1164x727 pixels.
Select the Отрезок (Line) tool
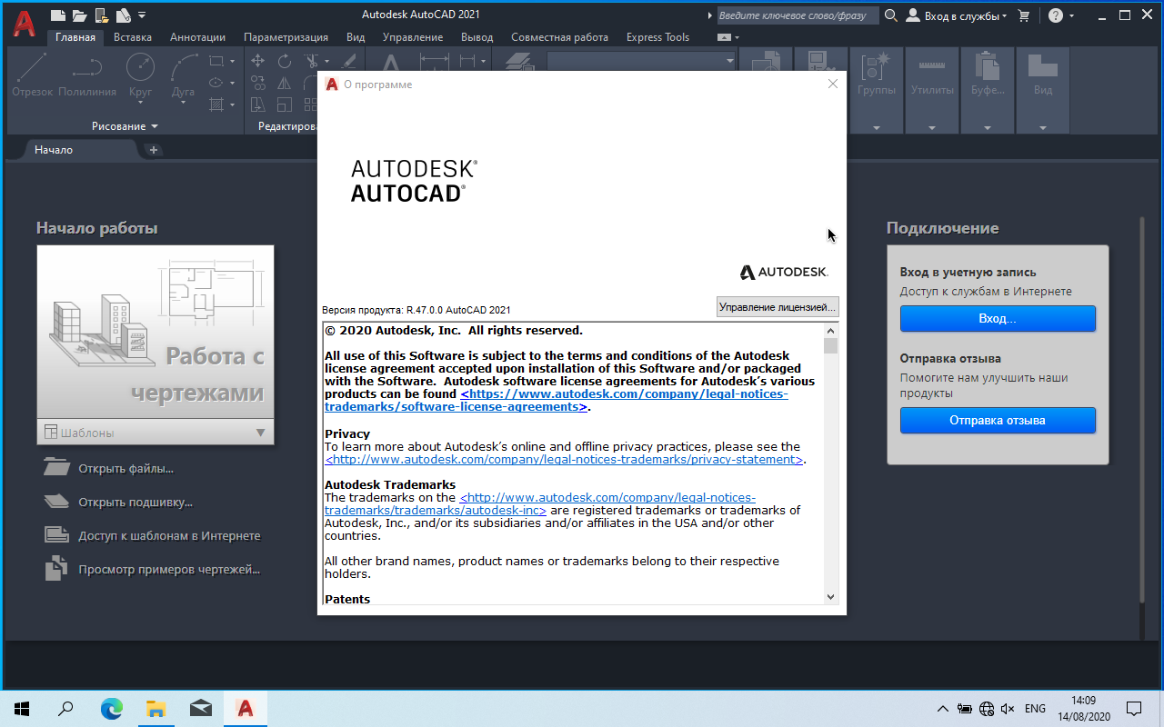pyautogui.click(x=33, y=76)
